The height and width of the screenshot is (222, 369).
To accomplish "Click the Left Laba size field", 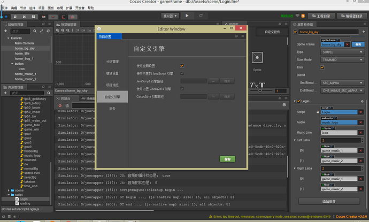I will click(341, 140).
